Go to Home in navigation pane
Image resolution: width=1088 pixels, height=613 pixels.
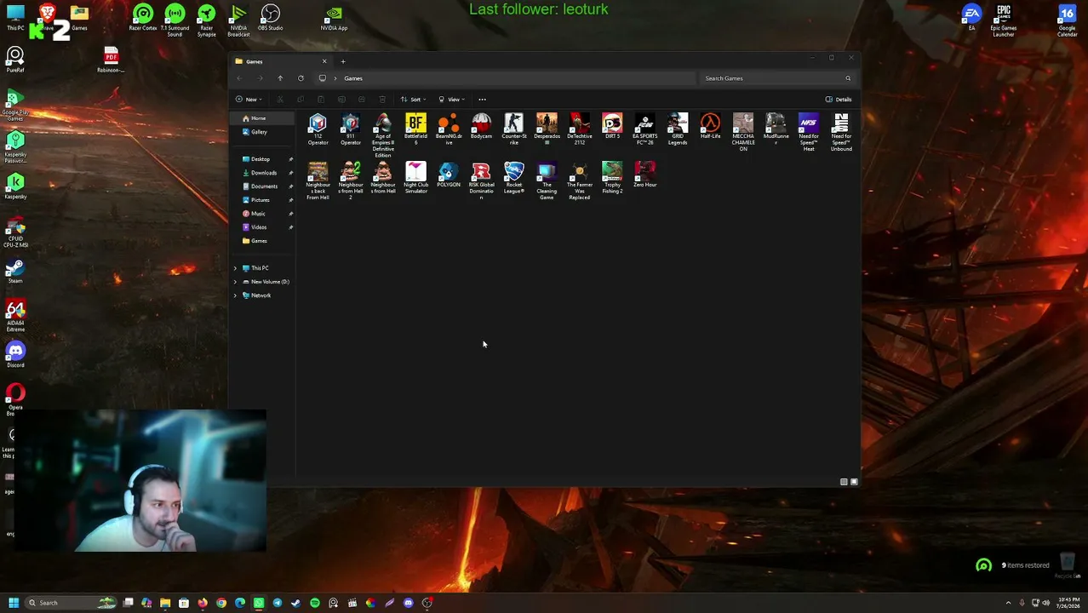pos(262,118)
